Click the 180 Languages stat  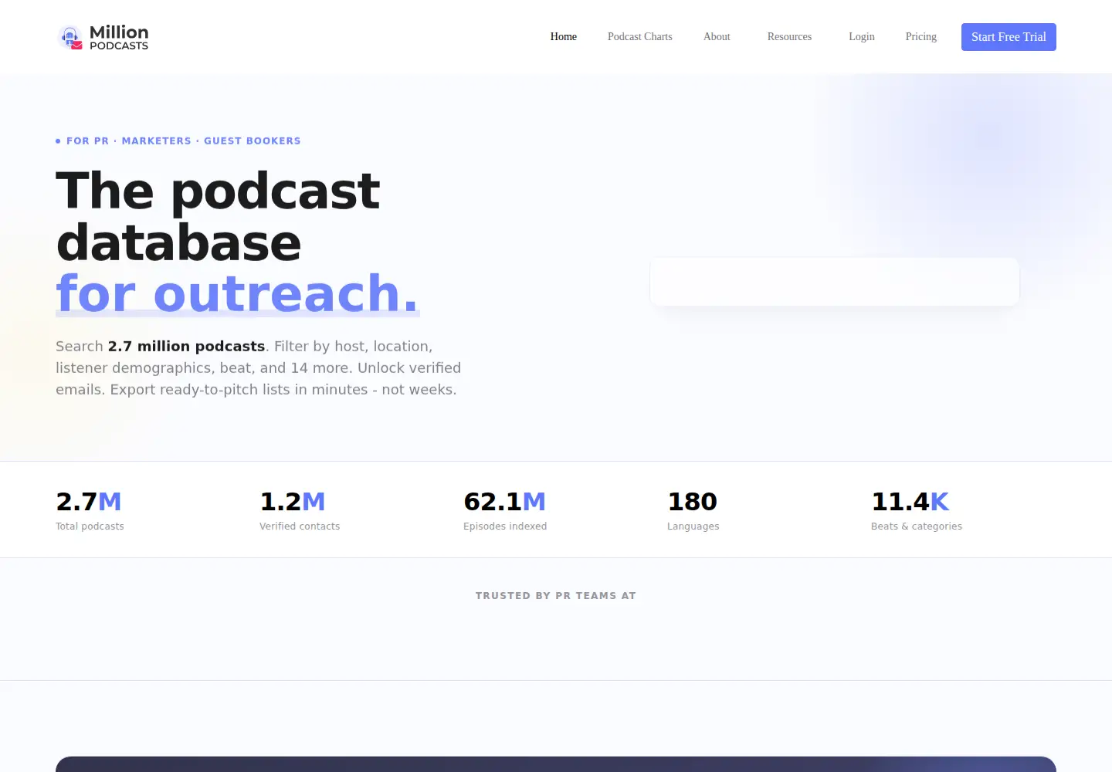tap(693, 510)
